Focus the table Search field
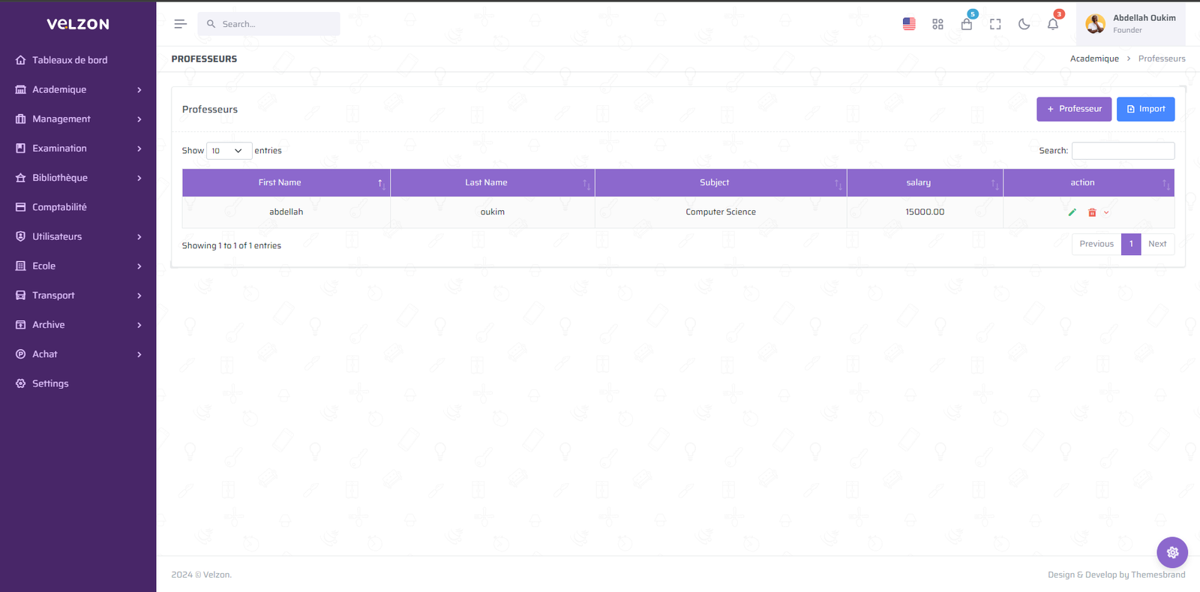The image size is (1200, 592). point(1123,151)
